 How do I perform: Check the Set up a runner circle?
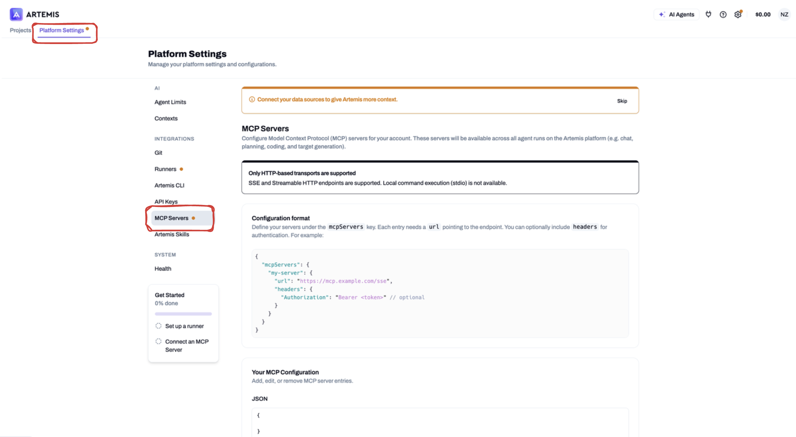click(x=158, y=326)
